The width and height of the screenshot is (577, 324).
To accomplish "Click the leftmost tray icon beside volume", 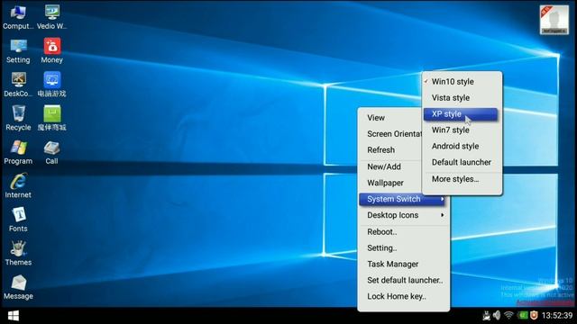I will [487, 315].
